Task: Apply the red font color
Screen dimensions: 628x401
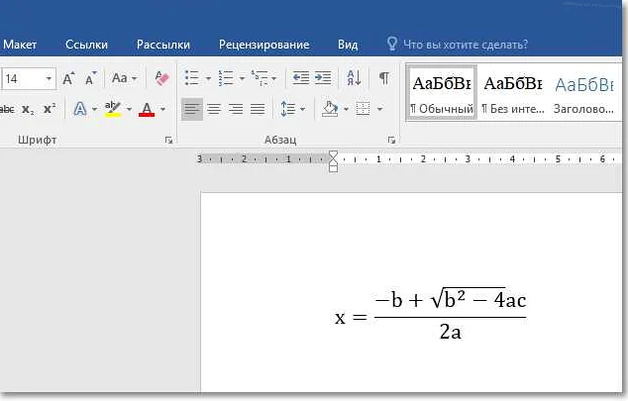Action: pyautogui.click(x=147, y=109)
